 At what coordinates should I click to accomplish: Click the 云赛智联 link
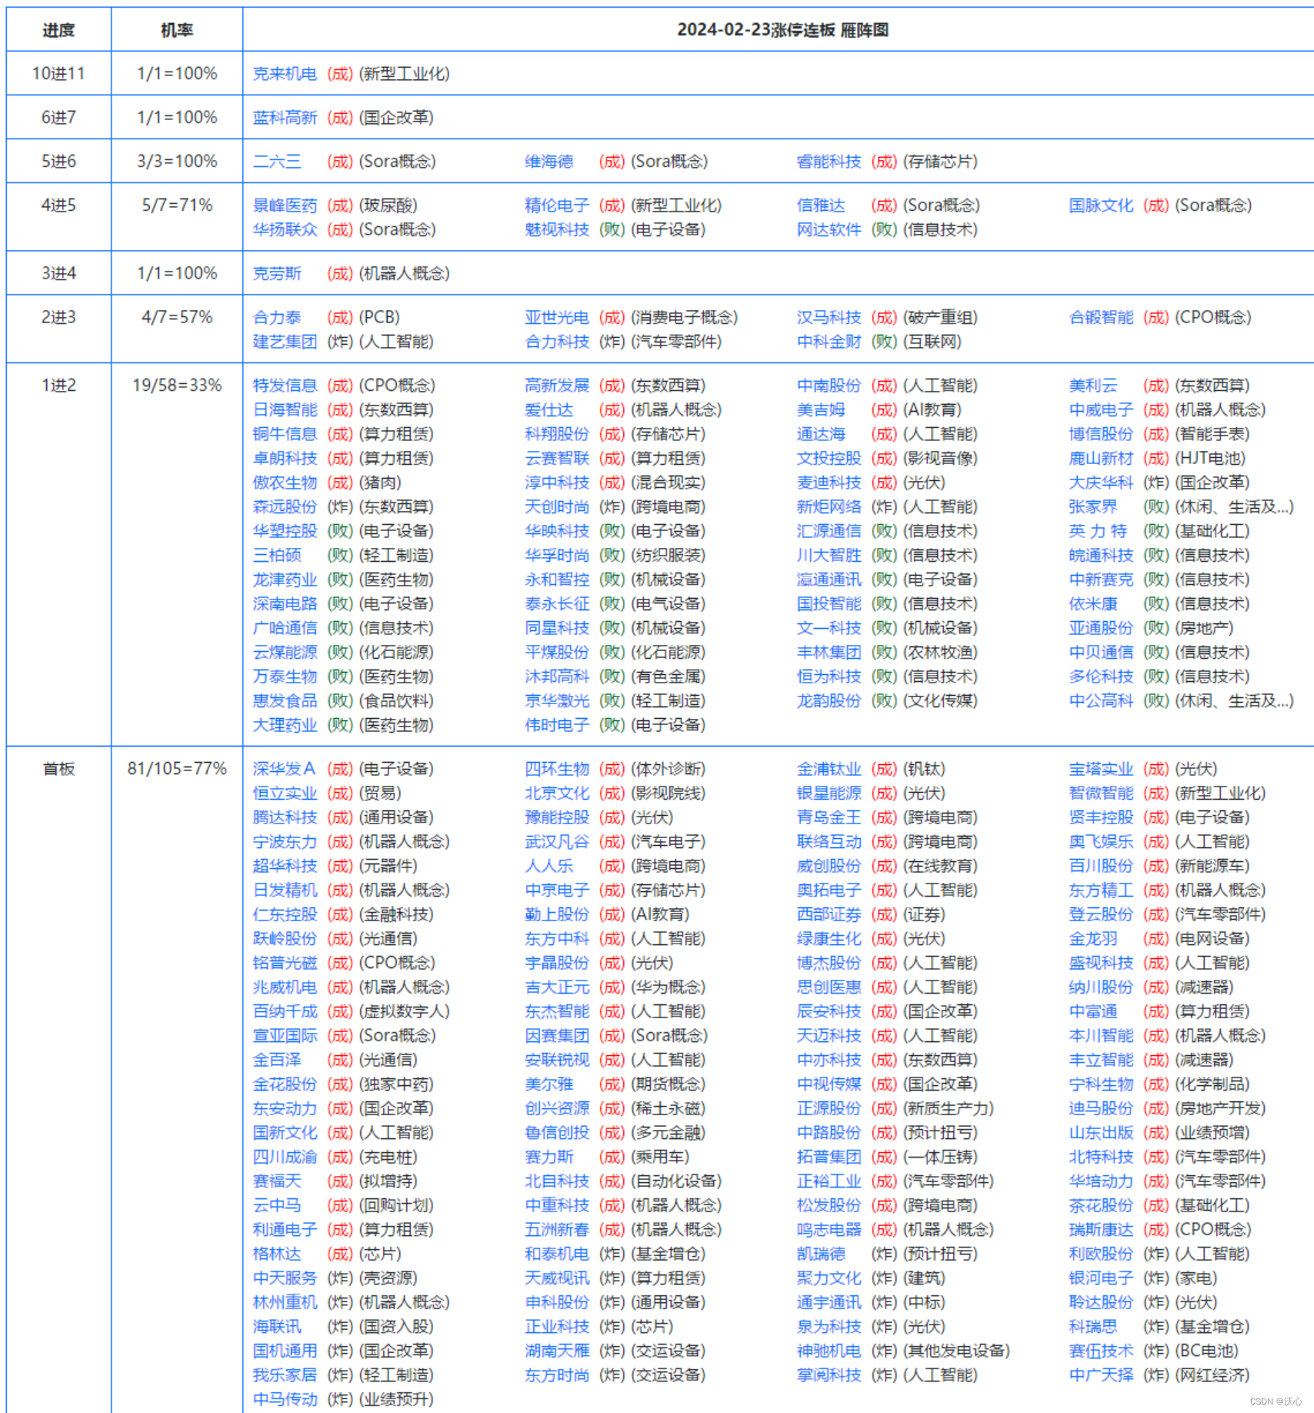[557, 459]
